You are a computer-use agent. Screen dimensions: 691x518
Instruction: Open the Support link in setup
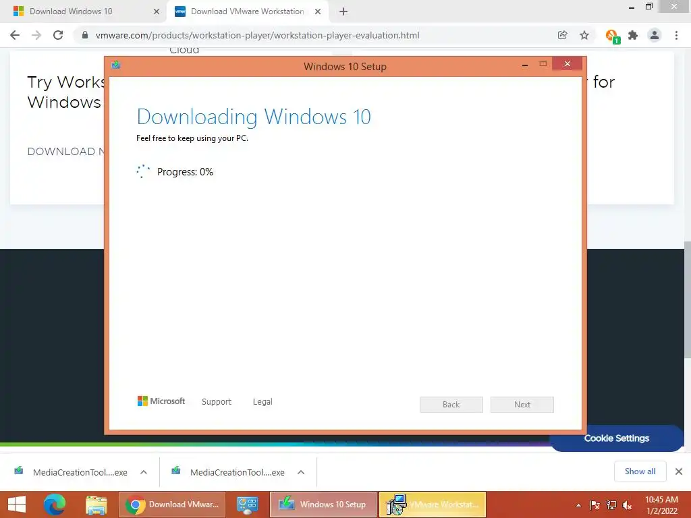(x=217, y=402)
